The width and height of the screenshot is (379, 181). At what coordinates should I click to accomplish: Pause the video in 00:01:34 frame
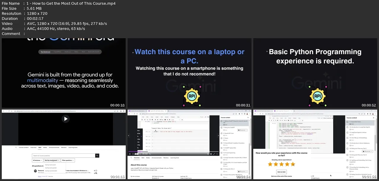tap(130, 154)
